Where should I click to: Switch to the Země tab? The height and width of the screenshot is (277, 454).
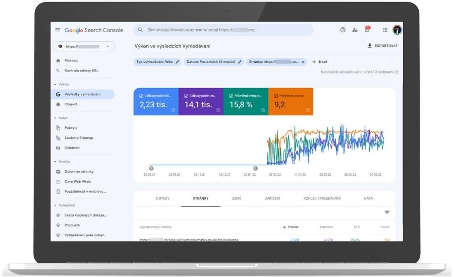(x=237, y=198)
